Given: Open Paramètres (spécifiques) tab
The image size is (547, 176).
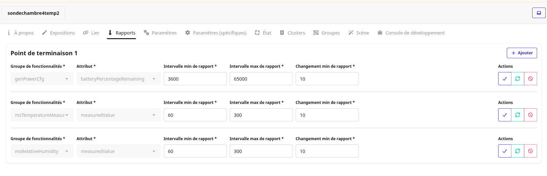Looking at the screenshot, I should (x=216, y=33).
